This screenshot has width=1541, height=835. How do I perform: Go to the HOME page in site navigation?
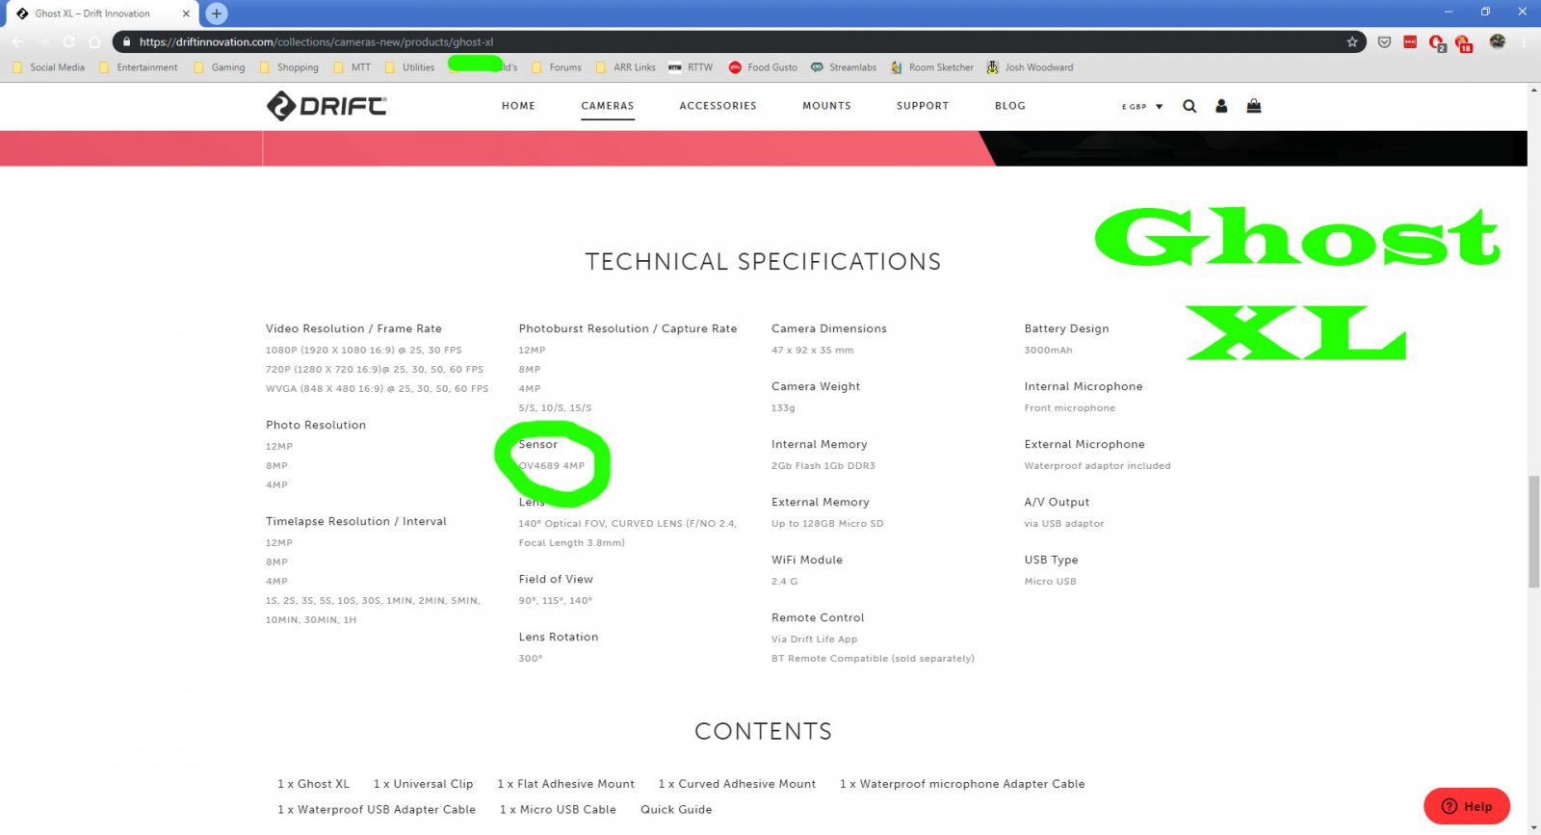tap(518, 106)
